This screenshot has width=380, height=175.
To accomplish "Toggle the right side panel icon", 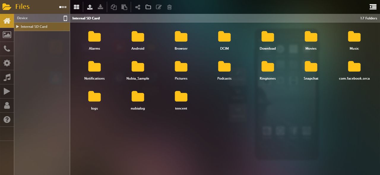I will (x=373, y=7).
